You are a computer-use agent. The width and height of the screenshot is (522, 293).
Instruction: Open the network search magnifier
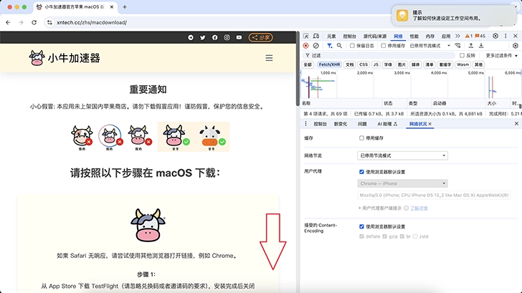(x=339, y=46)
